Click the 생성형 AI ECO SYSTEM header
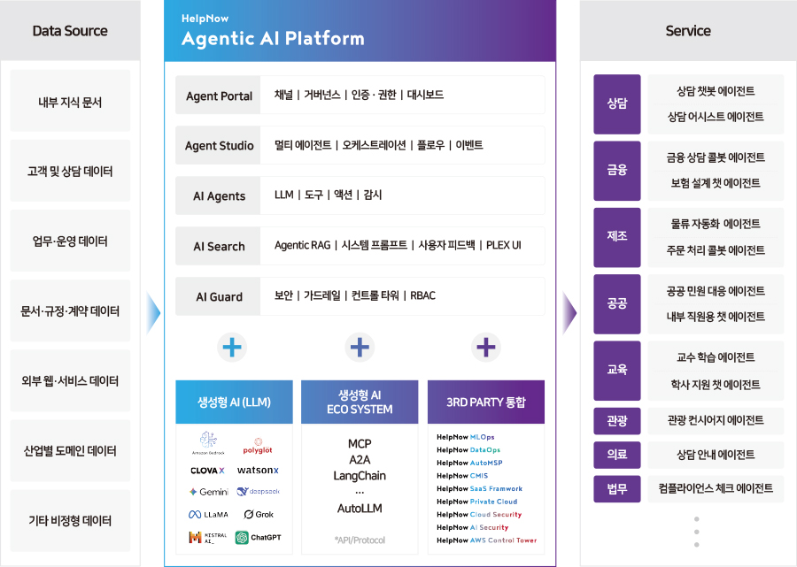The width and height of the screenshot is (797, 567). coord(360,402)
